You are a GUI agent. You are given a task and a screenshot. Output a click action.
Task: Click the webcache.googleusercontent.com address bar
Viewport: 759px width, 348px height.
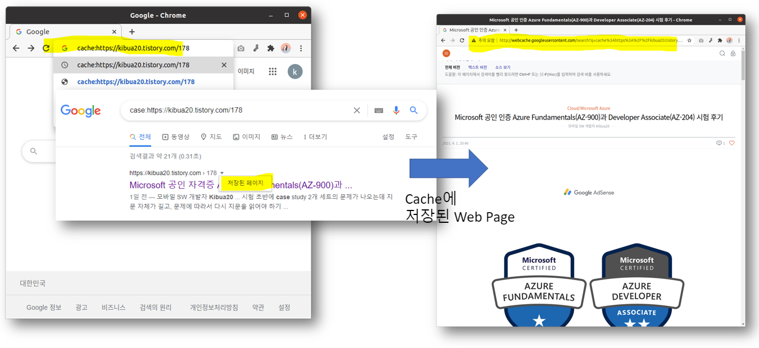click(581, 40)
